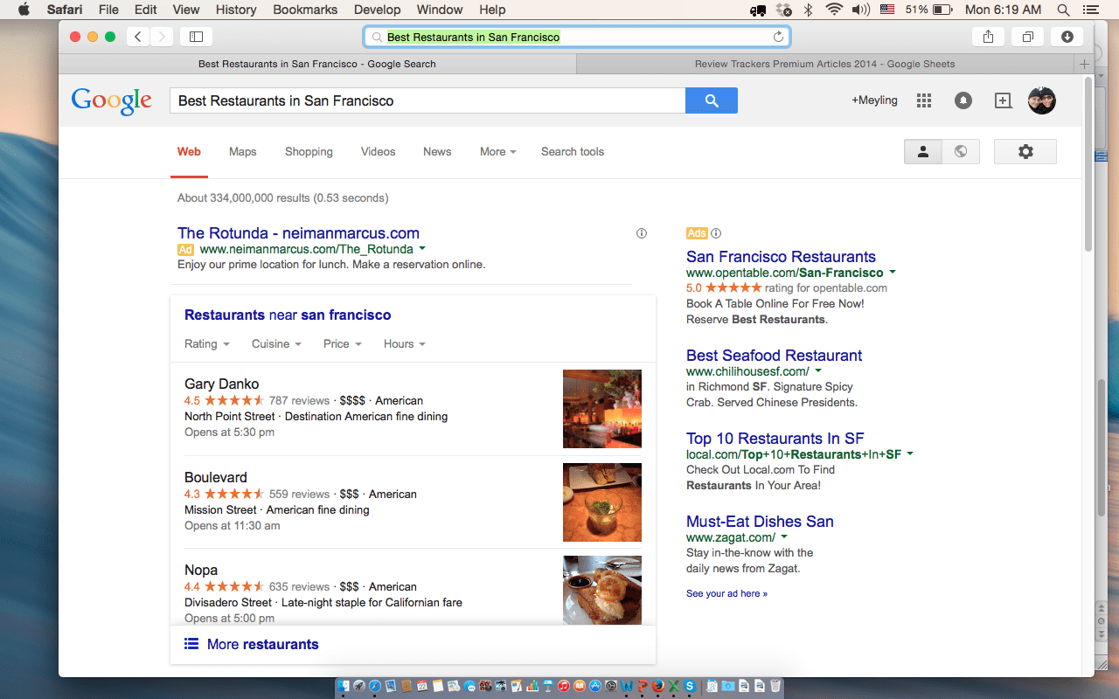This screenshot has height=699, width=1119.
Task: Open the History menu
Action: (x=235, y=10)
